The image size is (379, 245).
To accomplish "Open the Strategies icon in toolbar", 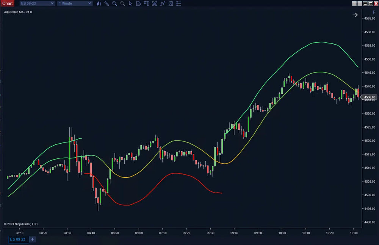I will click(163, 3).
